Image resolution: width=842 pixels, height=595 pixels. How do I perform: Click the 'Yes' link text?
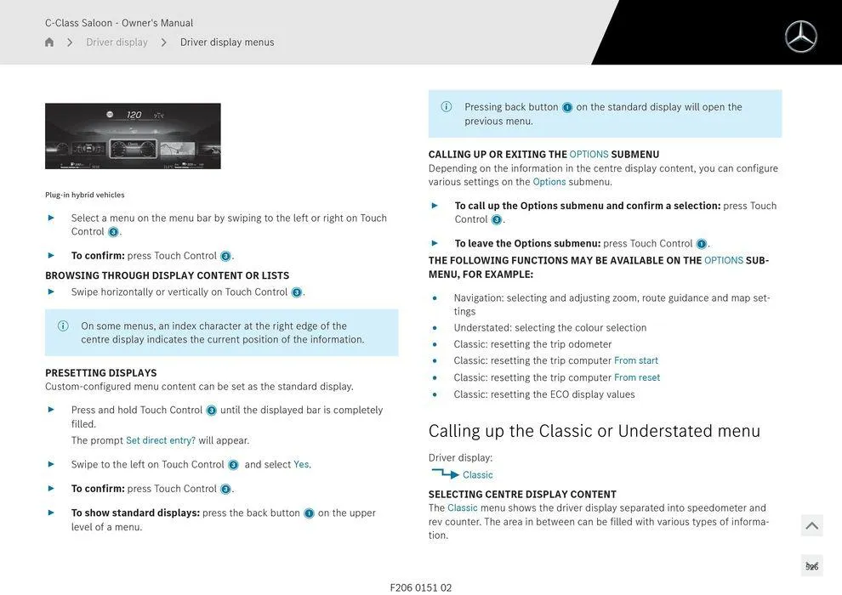tap(301, 465)
